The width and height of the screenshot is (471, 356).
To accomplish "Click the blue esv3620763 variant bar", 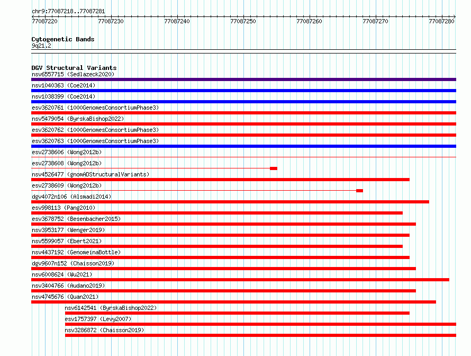I will pyautogui.click(x=243, y=146).
